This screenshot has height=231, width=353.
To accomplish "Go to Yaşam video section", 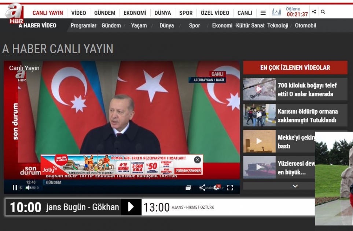I will click(139, 25).
